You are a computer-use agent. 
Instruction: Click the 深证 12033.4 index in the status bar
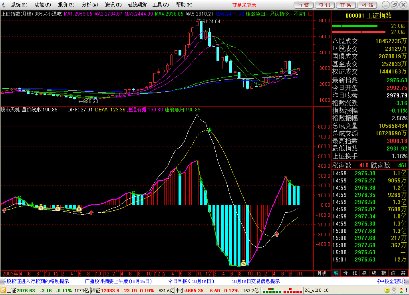(105, 290)
